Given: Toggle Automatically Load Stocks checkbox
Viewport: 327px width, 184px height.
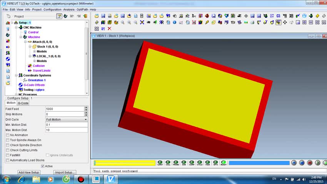Looking at the screenshot, I should click(x=8, y=160).
